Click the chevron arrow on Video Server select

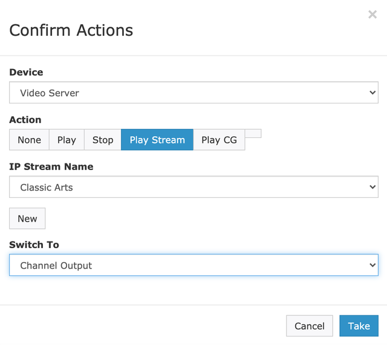[x=372, y=93]
